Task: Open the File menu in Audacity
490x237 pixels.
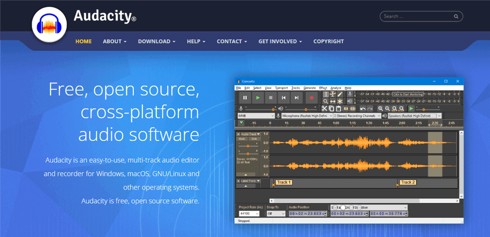Action: [239, 88]
